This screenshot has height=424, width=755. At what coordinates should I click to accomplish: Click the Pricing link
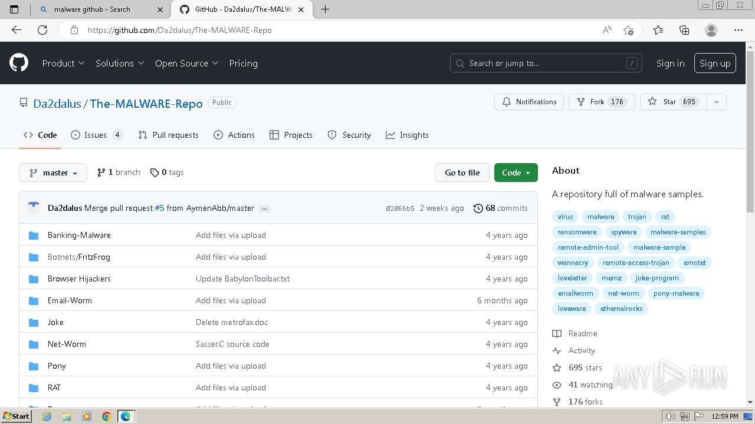pyautogui.click(x=243, y=63)
